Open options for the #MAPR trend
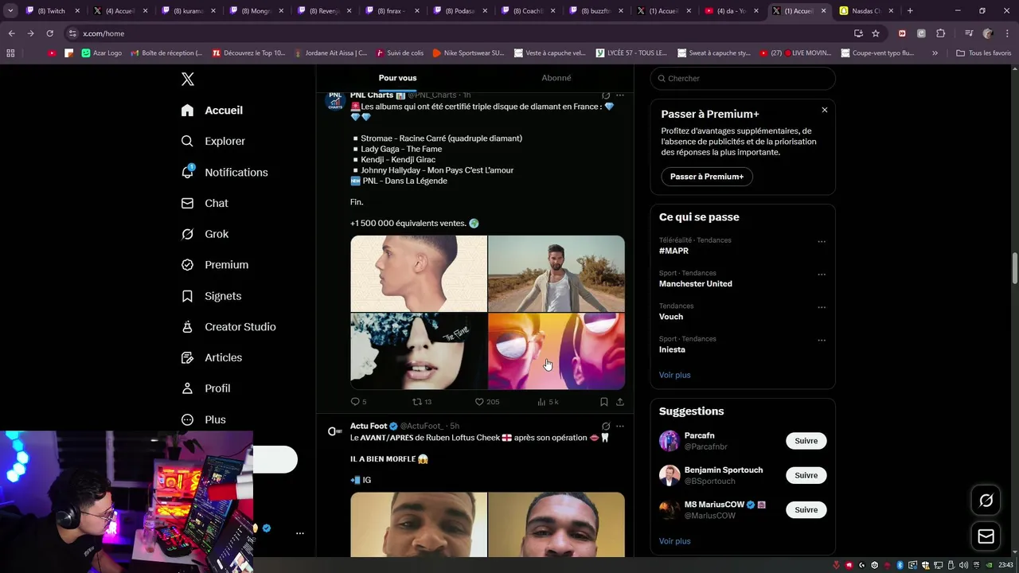 [x=822, y=242]
